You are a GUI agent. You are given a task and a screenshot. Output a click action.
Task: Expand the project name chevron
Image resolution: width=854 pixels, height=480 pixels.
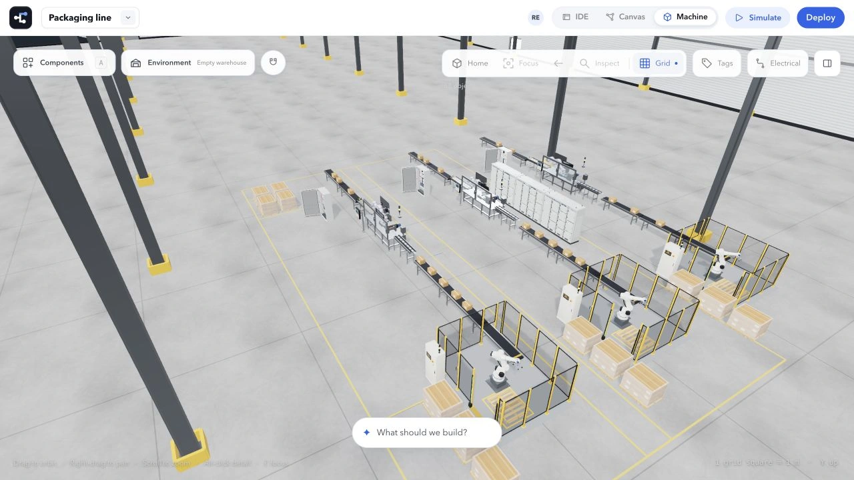127,18
